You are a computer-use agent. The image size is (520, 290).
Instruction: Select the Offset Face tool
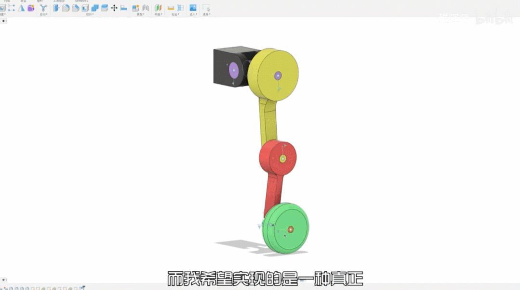click(x=105, y=8)
